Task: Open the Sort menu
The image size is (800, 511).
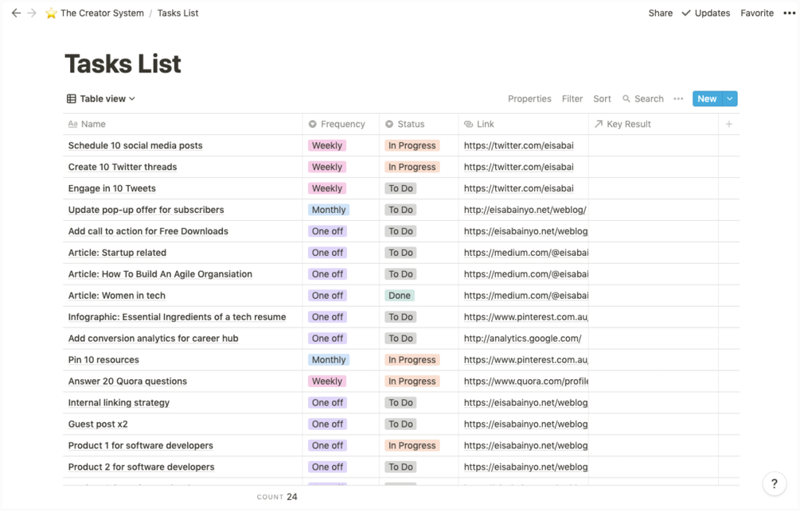Action: 602,99
